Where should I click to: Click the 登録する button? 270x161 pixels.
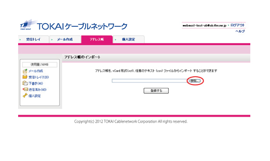click(x=156, y=91)
